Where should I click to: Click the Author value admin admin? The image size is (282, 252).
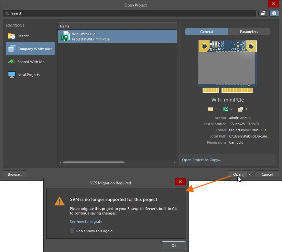240,118
